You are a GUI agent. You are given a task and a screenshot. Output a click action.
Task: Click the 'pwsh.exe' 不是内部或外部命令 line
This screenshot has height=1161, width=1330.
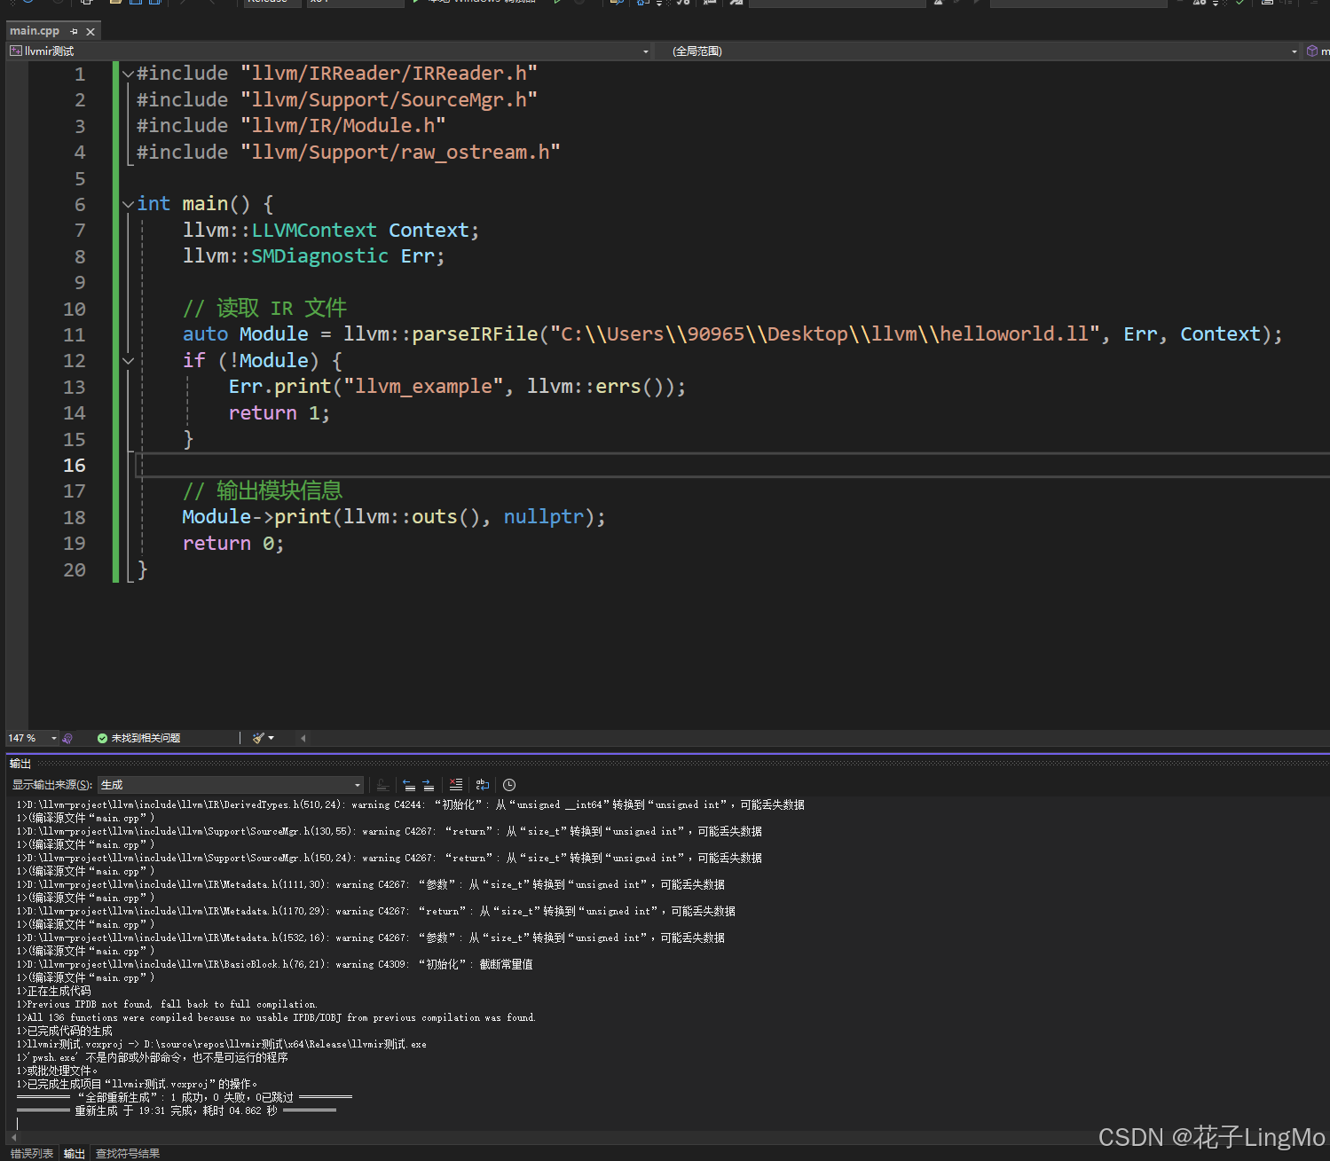[x=153, y=1058]
